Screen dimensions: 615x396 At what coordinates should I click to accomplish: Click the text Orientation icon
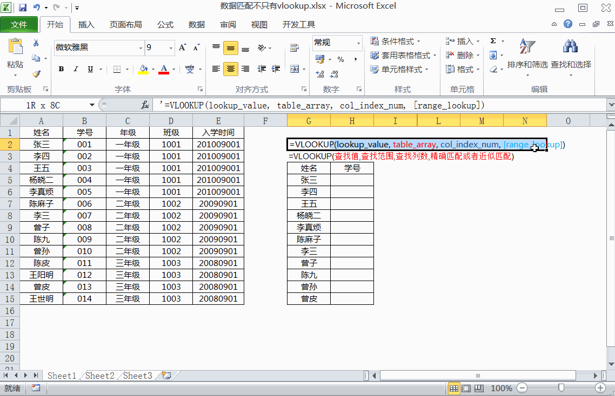tap(262, 48)
